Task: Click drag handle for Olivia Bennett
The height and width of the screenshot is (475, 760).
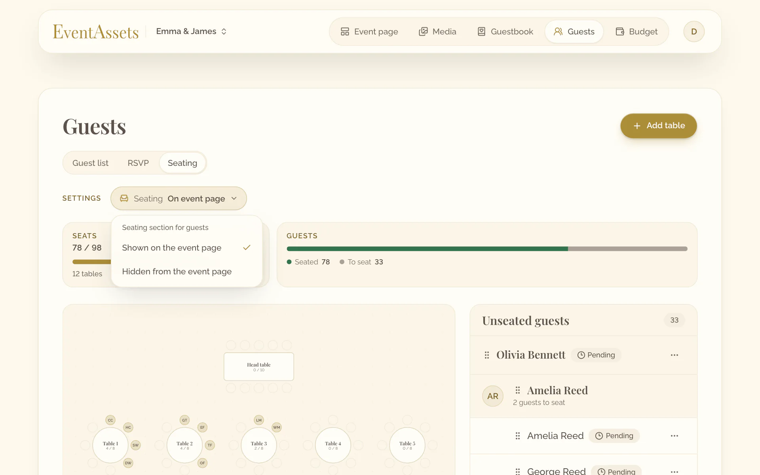Action: coord(487,355)
